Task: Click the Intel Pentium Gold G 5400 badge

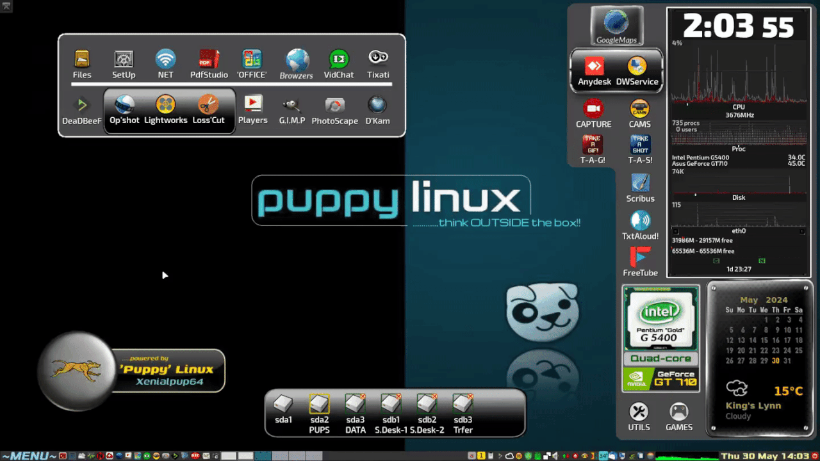Action: (x=661, y=319)
